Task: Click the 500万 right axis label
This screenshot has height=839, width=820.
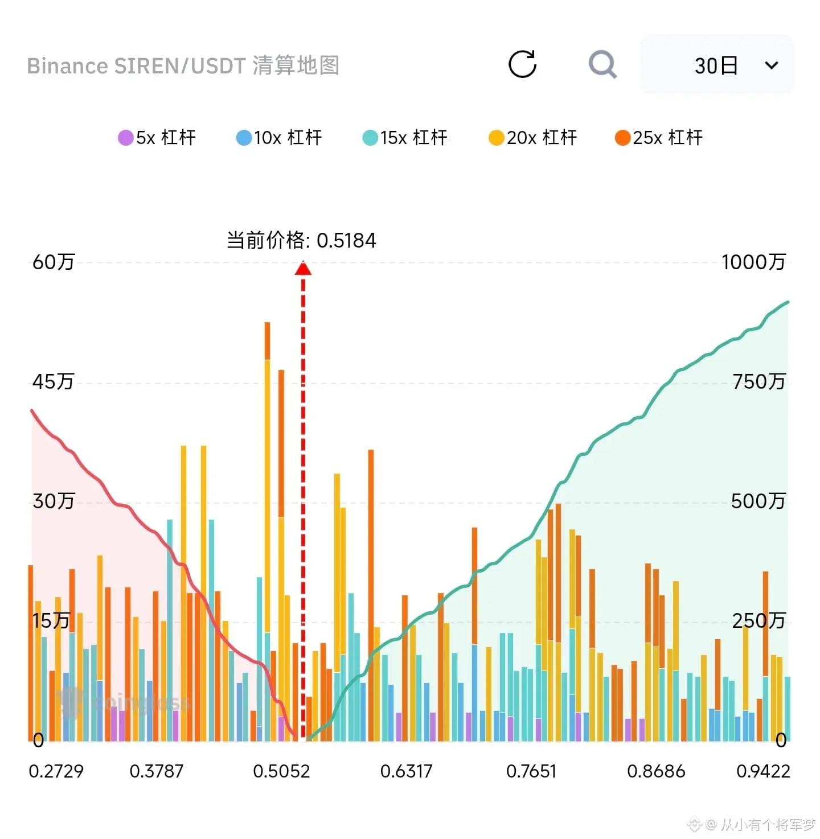Action: [758, 501]
